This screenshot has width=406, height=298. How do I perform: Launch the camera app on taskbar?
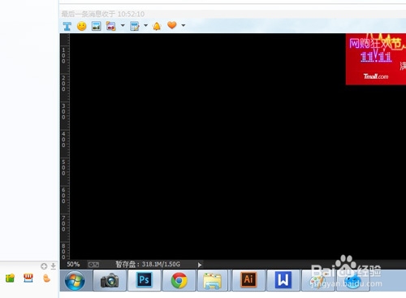(110, 280)
